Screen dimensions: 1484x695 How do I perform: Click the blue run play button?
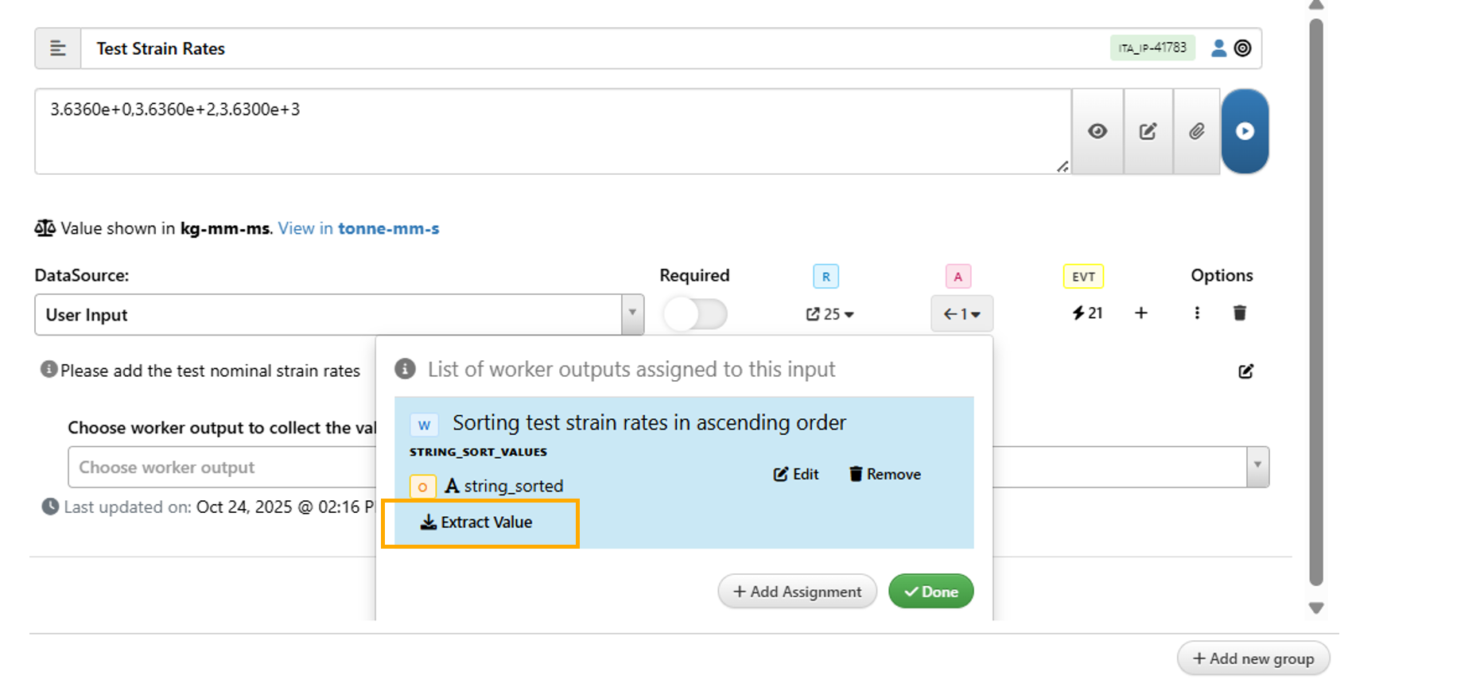(x=1245, y=131)
